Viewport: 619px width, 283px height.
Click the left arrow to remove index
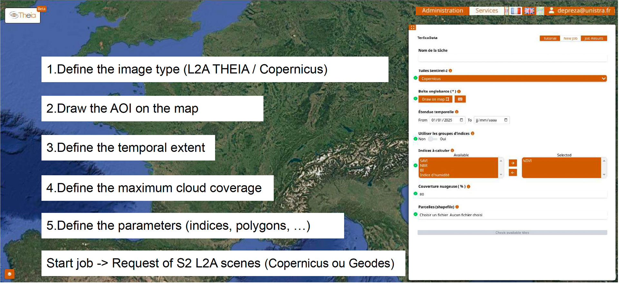[513, 173]
